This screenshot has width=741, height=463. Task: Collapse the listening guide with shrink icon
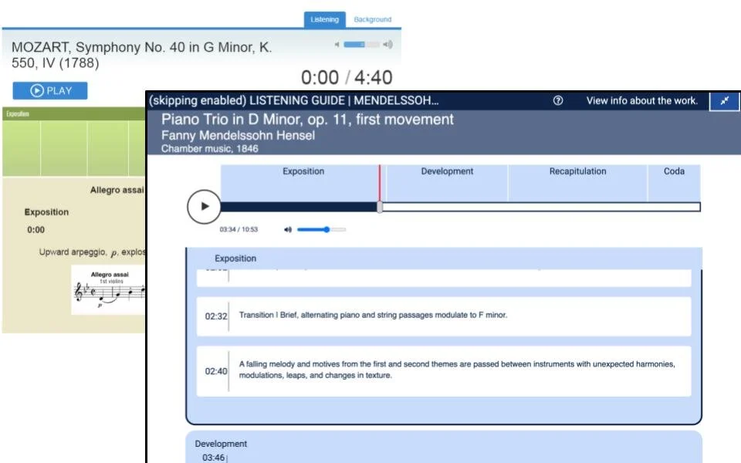[x=725, y=100]
